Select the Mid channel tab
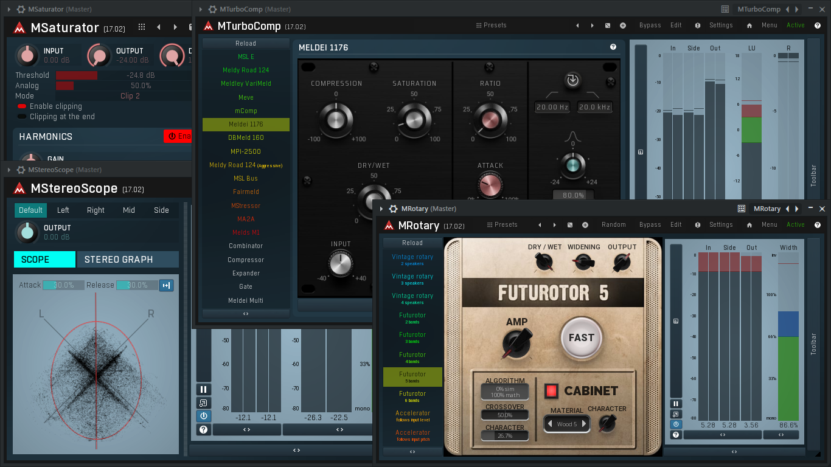The width and height of the screenshot is (831, 467). click(129, 210)
